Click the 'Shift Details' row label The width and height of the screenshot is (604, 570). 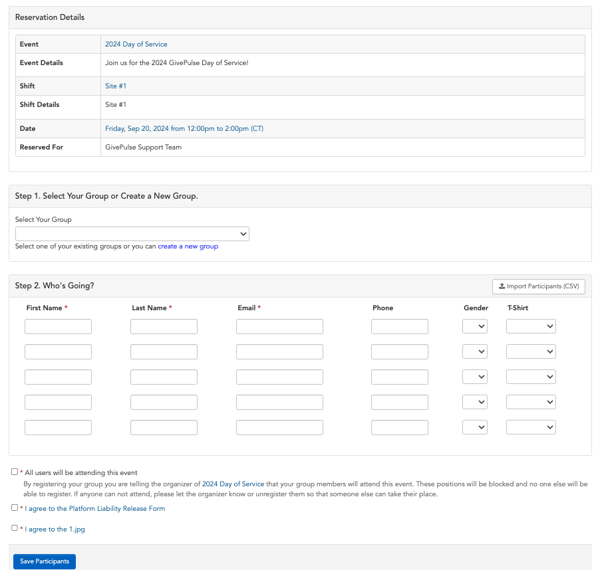click(39, 104)
